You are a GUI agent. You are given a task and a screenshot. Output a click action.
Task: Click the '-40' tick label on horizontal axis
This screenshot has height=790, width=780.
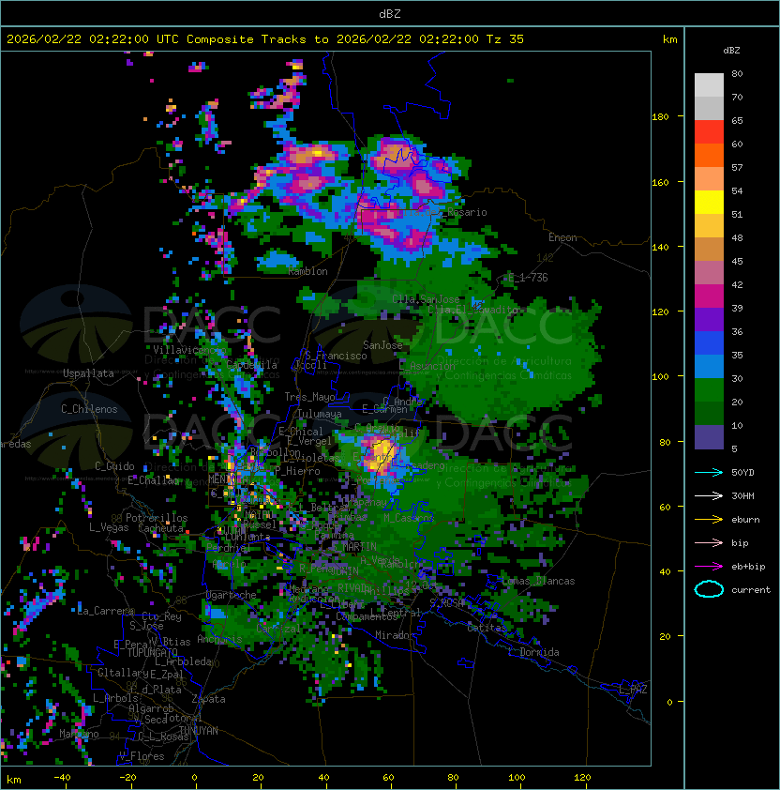[62, 778]
